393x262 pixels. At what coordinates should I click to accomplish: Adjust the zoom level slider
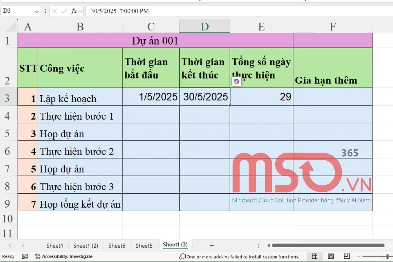pyautogui.click(x=387, y=256)
